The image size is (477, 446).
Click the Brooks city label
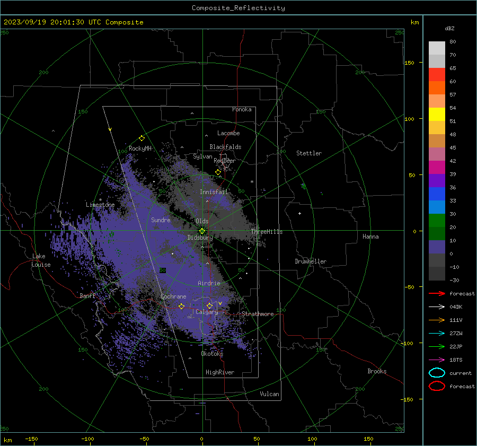pos(377,371)
